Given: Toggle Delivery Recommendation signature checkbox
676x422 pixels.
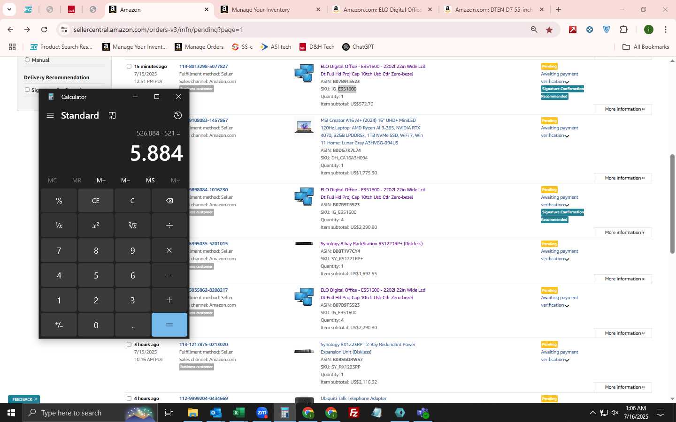Looking at the screenshot, I should [x=27, y=90].
